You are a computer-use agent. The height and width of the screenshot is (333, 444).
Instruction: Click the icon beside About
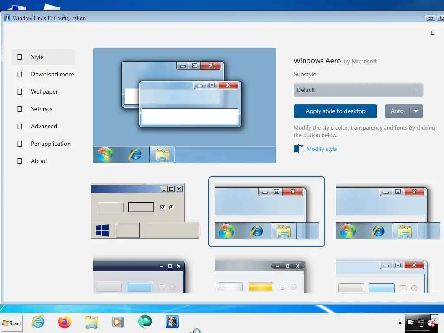pos(20,161)
